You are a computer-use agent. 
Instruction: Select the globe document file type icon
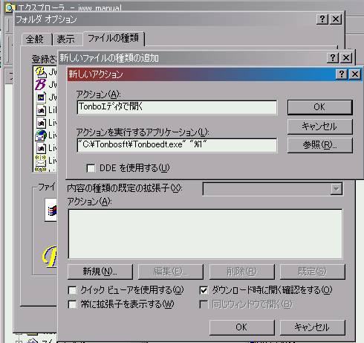pyautogui.click(x=41, y=135)
